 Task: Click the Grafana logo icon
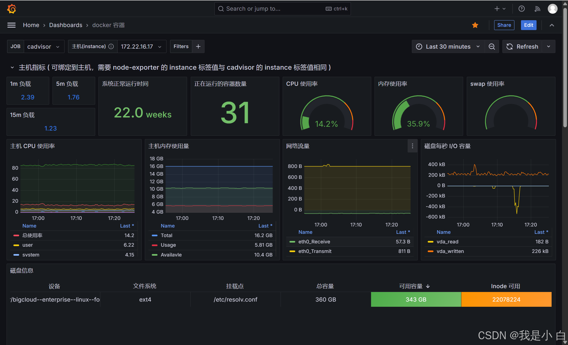[x=11, y=9]
